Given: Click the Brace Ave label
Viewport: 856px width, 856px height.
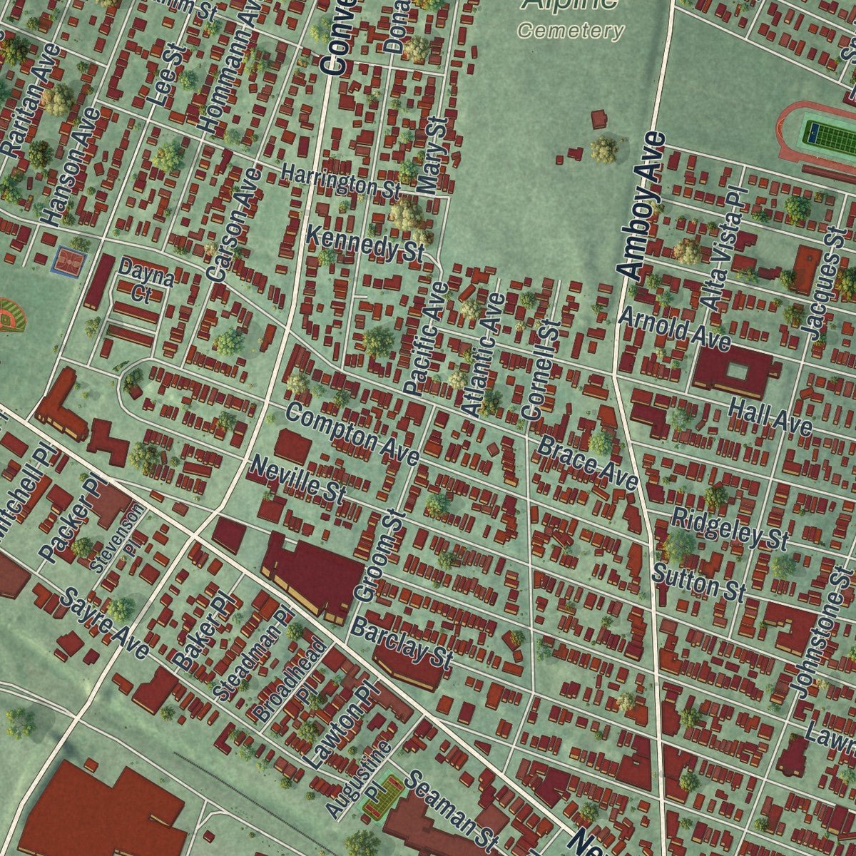Looking at the screenshot, I should 588,464.
